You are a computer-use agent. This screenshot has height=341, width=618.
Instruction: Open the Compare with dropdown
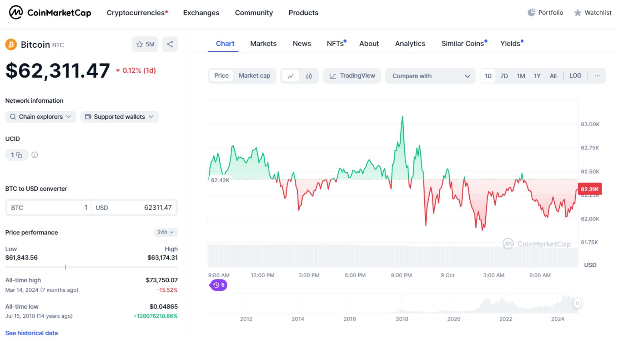(430, 76)
